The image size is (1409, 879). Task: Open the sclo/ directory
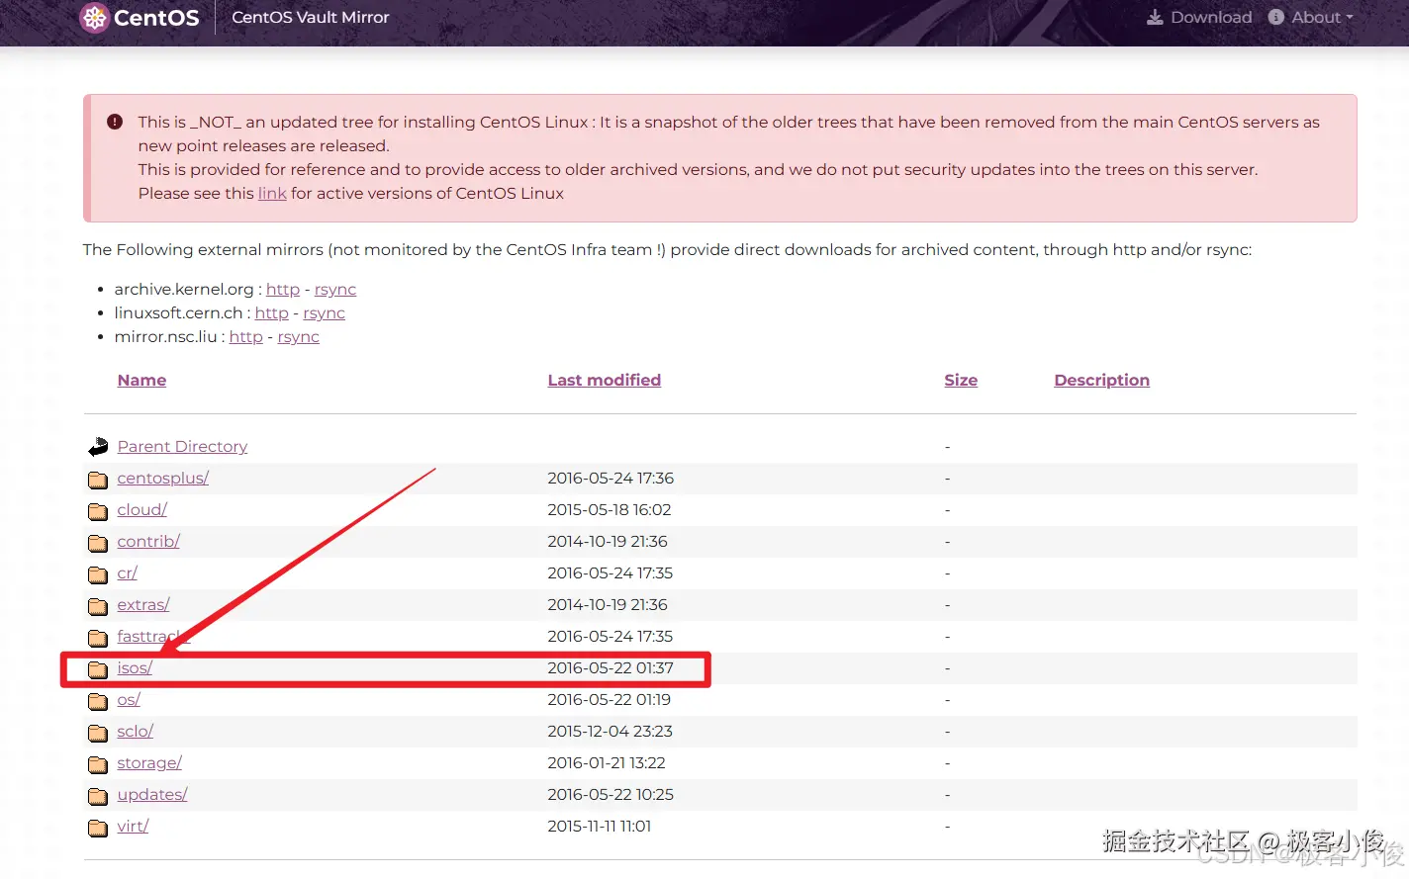136,731
